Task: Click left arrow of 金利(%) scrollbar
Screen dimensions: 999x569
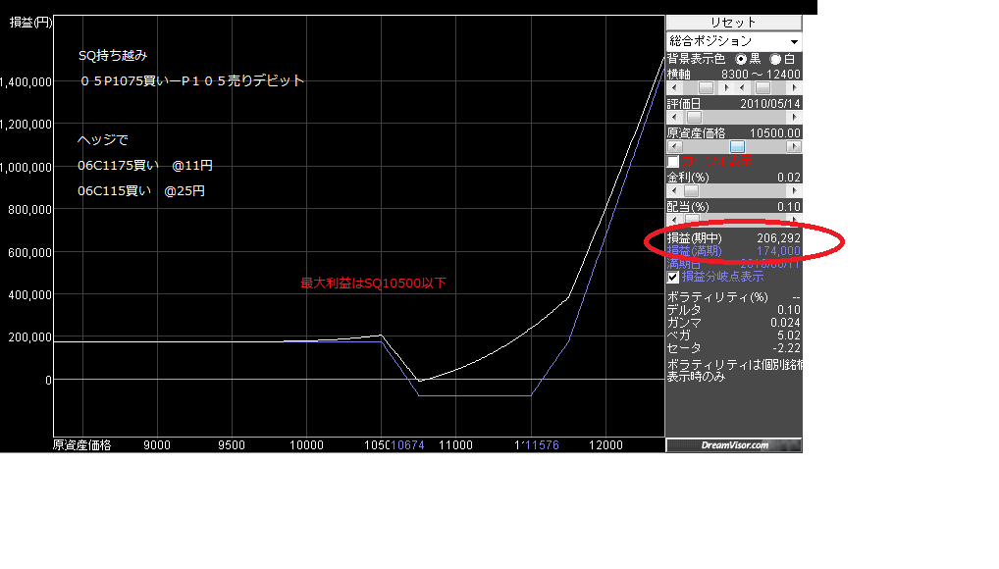Action: click(672, 191)
